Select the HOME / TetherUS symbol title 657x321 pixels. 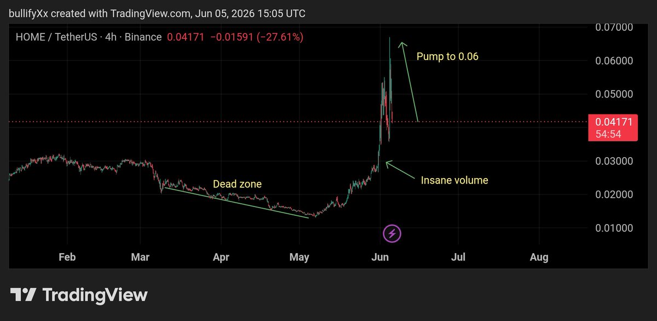coord(57,37)
